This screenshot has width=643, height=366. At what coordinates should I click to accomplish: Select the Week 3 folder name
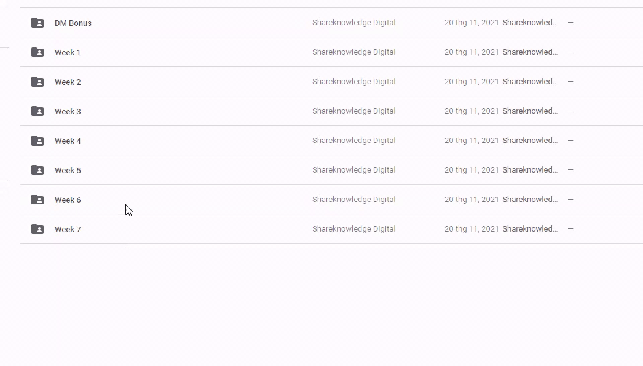(68, 112)
